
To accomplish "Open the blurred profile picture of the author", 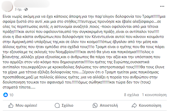I will tap(7, 6).
